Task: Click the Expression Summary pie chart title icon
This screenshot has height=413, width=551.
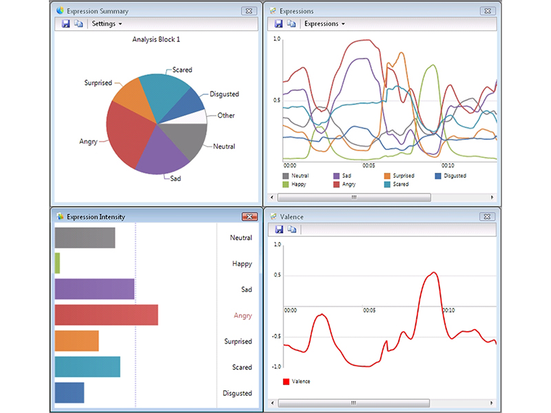Action: coord(60,11)
